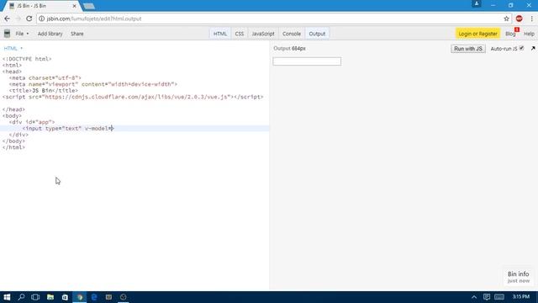
Task: Click the <title>JS Bin</title> code line
Action: (43, 91)
